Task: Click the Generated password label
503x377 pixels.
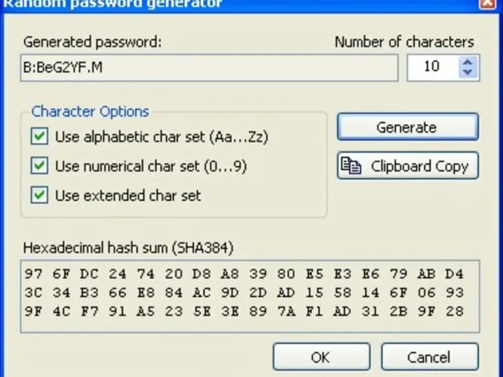Action: [92, 43]
